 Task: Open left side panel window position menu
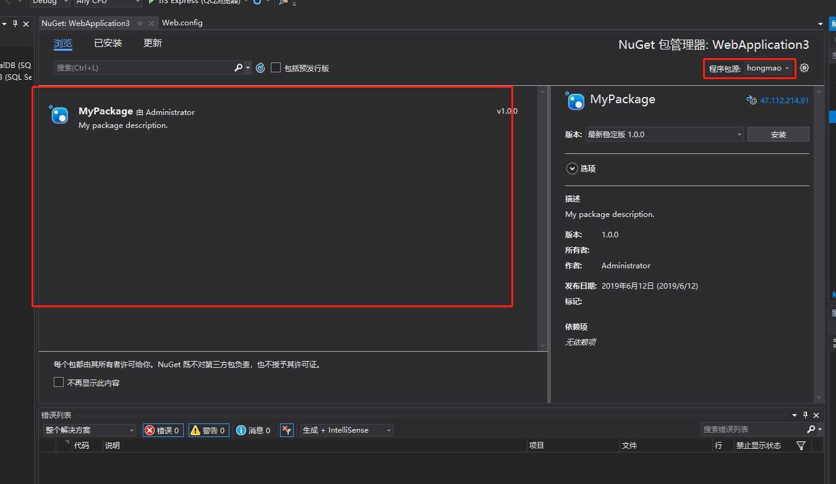(4, 23)
